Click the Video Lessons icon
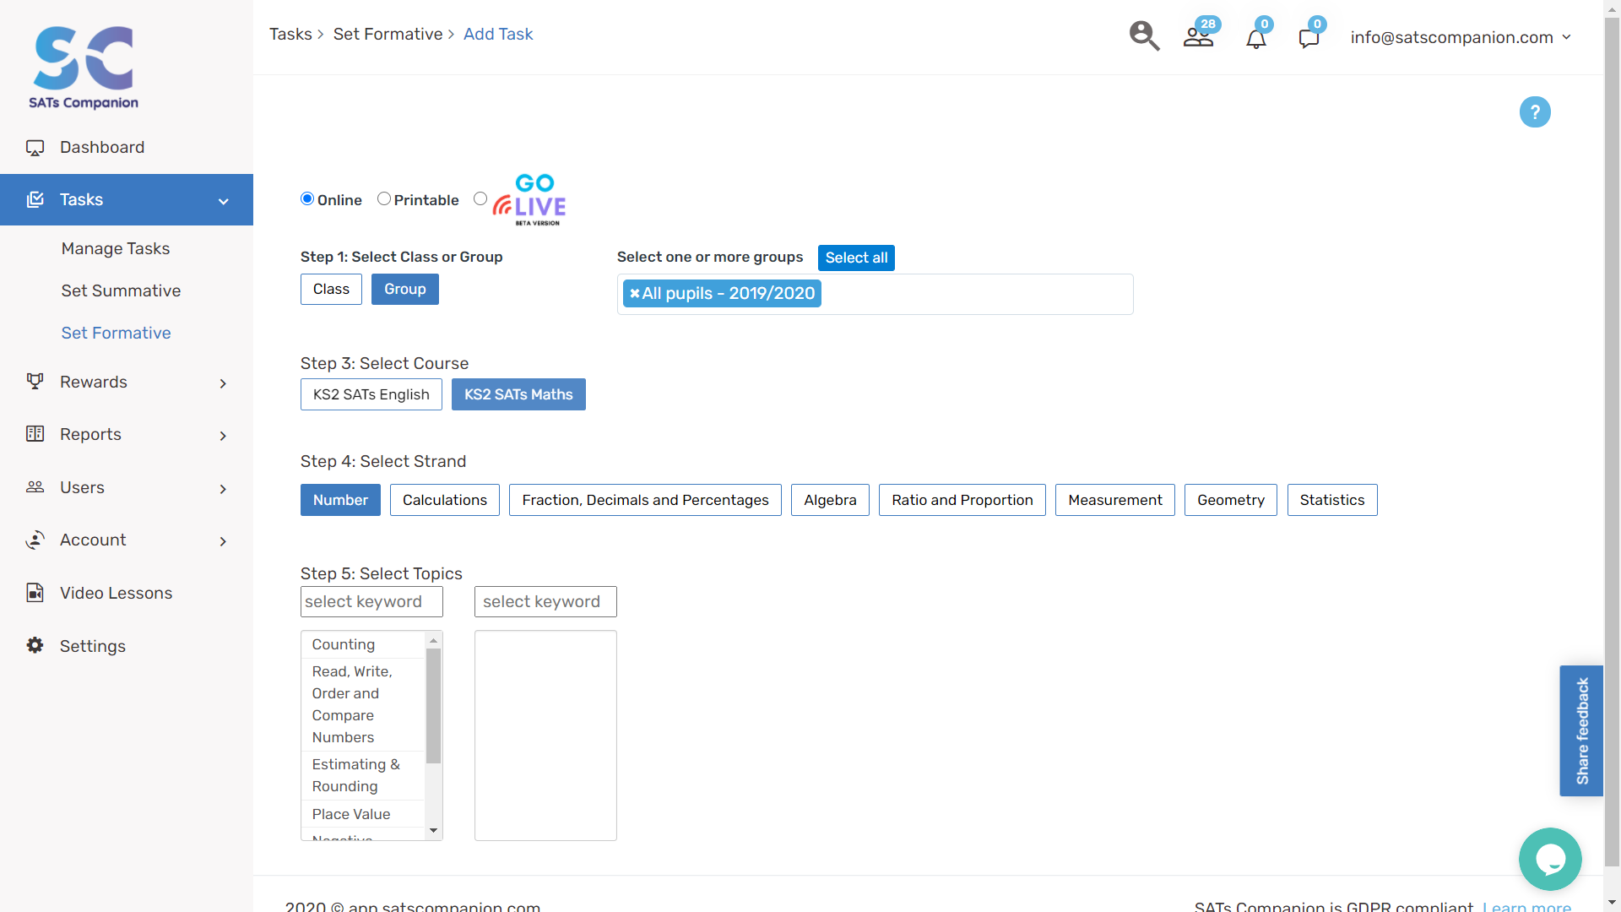The image size is (1621, 912). [35, 593]
